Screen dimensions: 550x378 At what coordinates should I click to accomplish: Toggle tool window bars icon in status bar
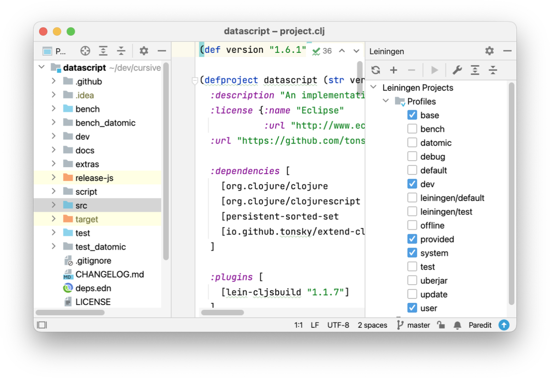pos(42,325)
